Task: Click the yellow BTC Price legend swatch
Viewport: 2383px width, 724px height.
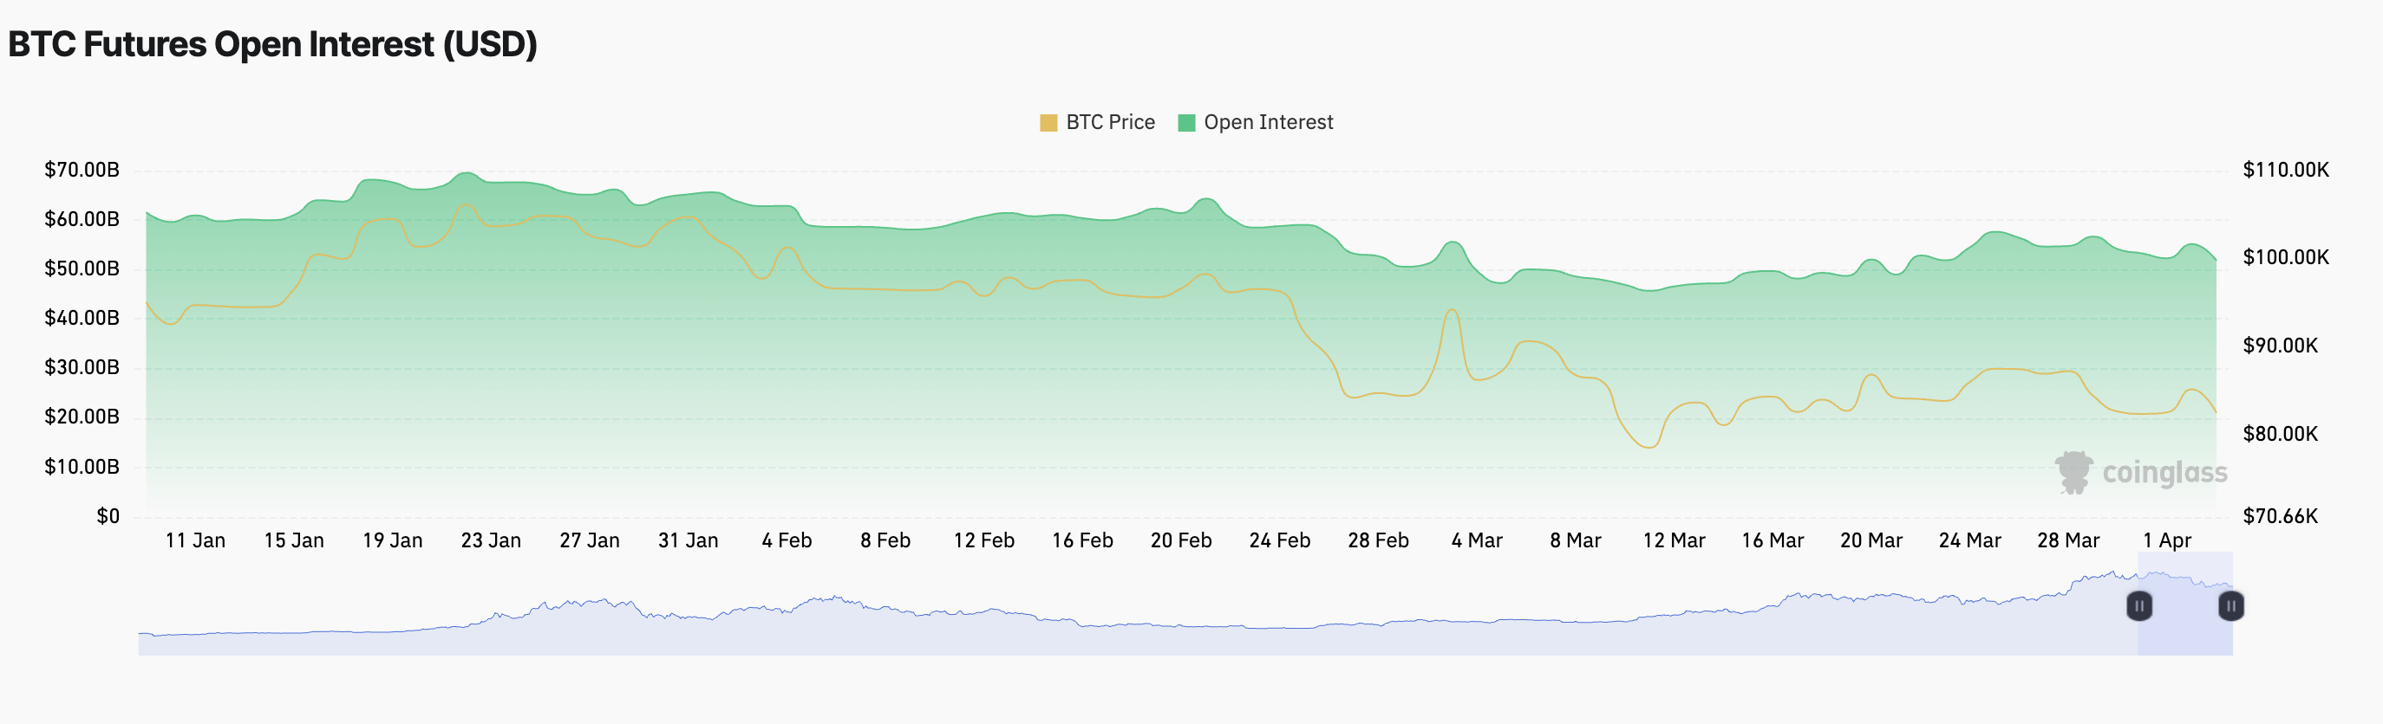Action: (1048, 123)
